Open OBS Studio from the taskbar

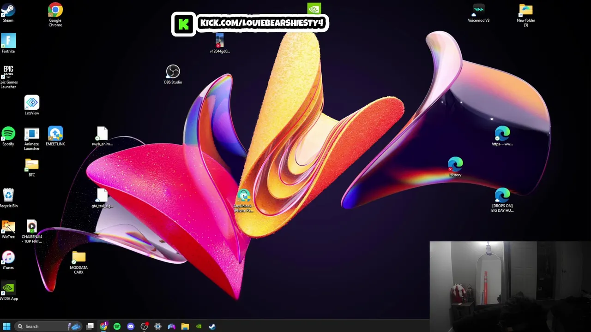(144, 326)
